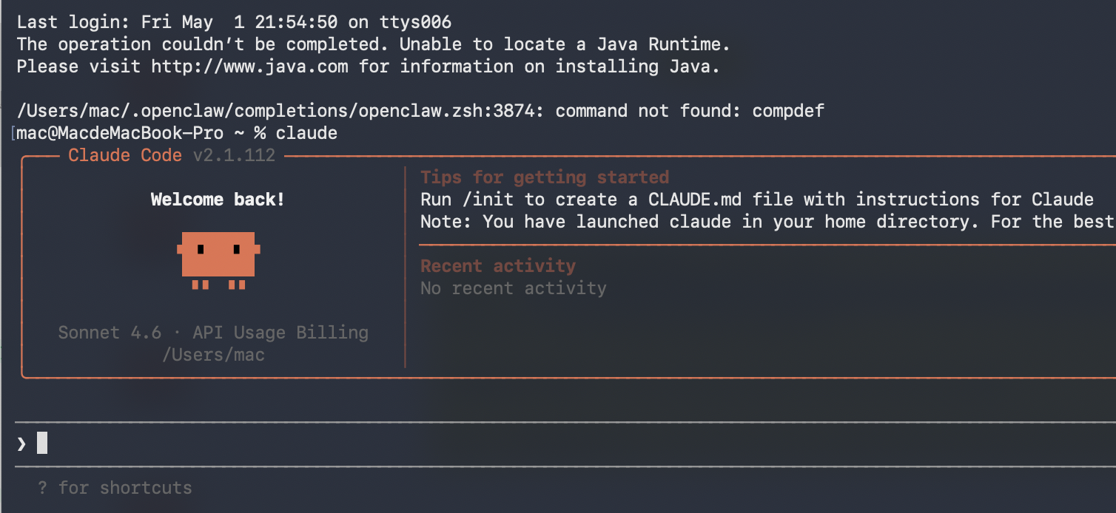Screen dimensions: 1116x513
Task: Click the 'Welcome back!' heading
Action: 218,200
